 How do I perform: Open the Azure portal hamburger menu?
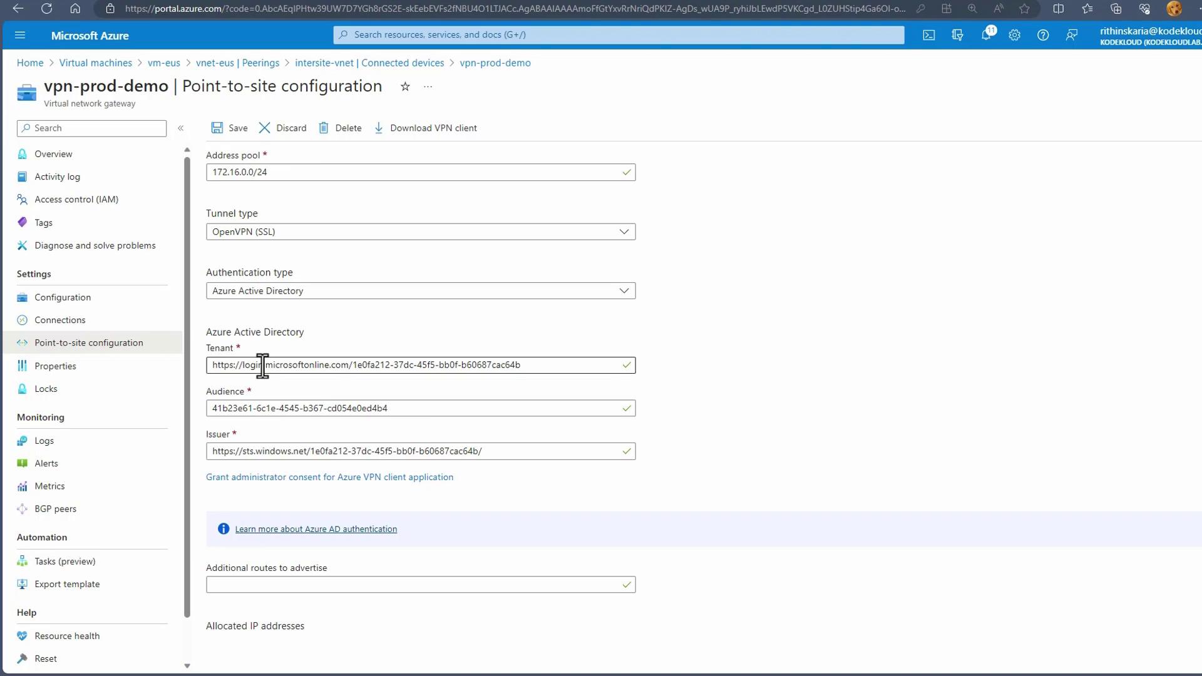click(20, 35)
